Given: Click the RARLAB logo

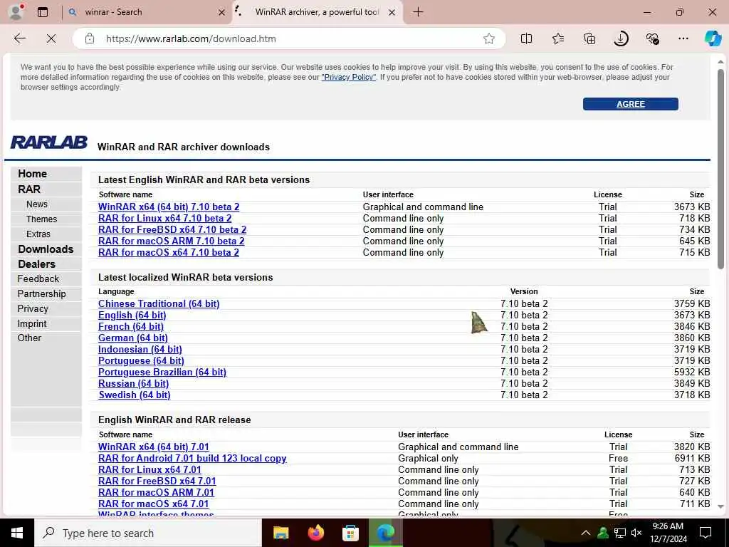Looking at the screenshot, I should pyautogui.click(x=49, y=142).
